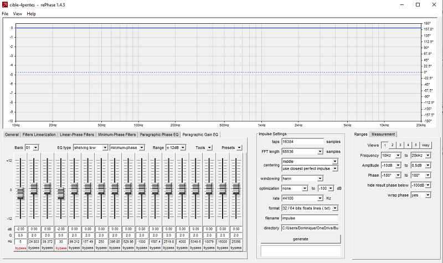Expand the Range ±12dB dropdown
The image size is (443, 263).
coord(176,148)
